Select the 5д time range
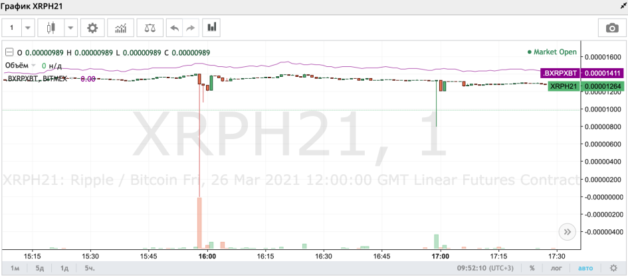 (x=39, y=268)
